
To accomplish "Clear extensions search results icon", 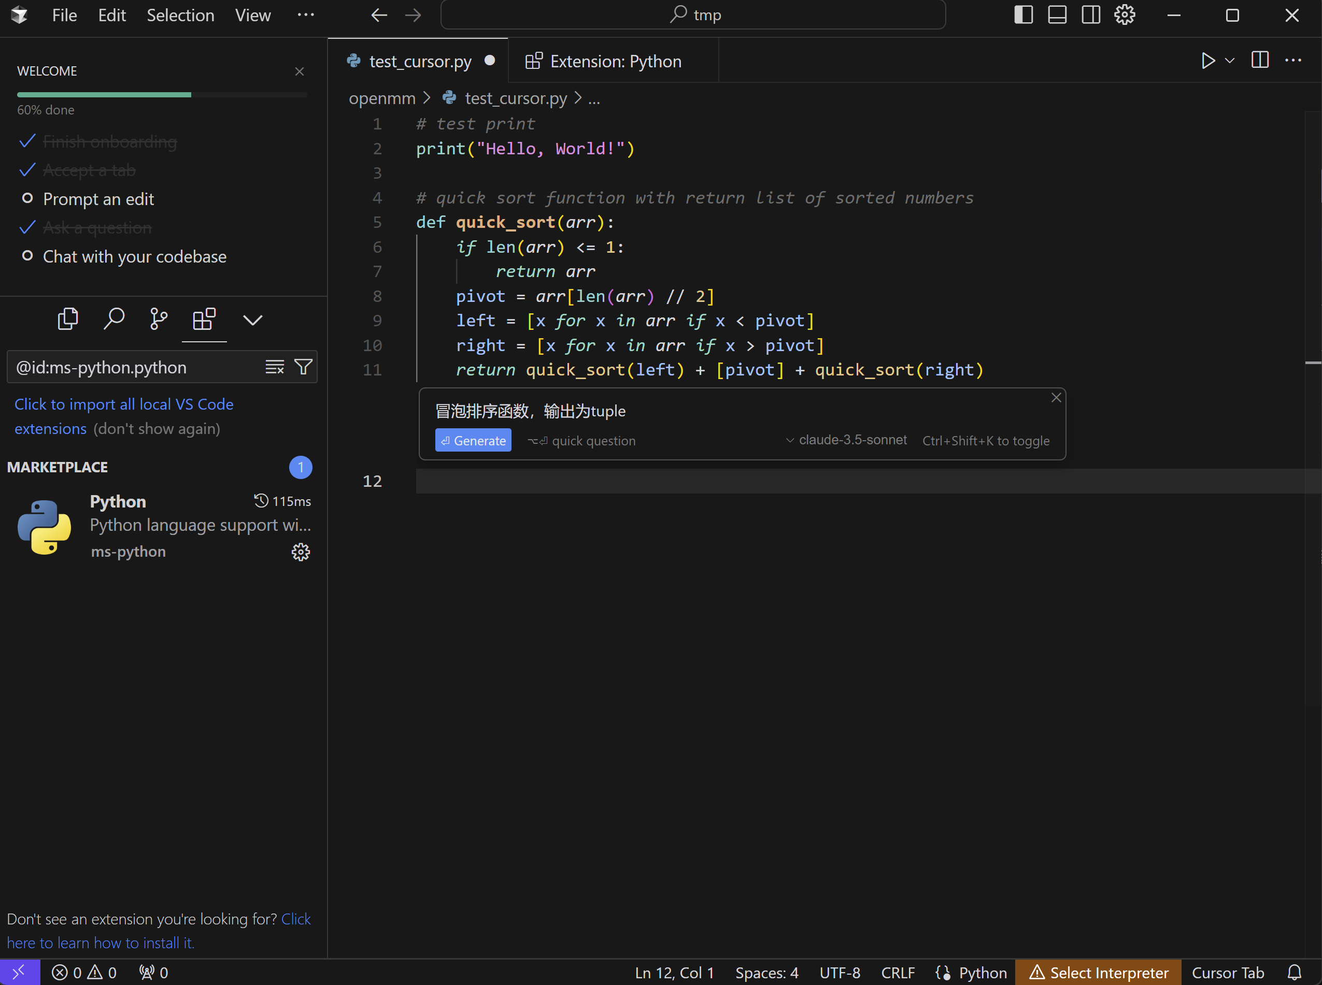I will pyautogui.click(x=275, y=367).
